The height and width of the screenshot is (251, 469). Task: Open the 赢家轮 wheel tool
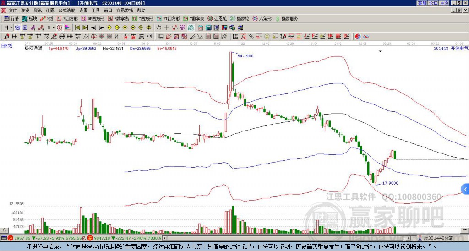coord(240,18)
